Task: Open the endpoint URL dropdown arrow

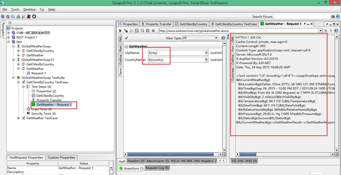Action: click(x=321, y=31)
